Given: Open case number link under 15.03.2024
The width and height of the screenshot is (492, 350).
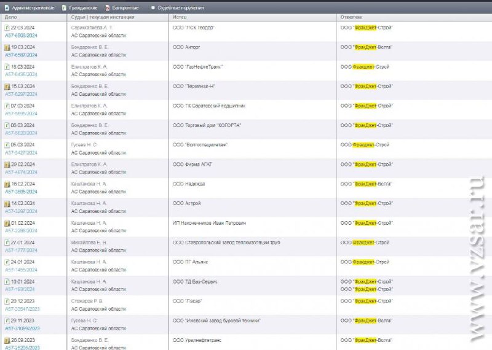Looking at the screenshot, I should [x=21, y=94].
